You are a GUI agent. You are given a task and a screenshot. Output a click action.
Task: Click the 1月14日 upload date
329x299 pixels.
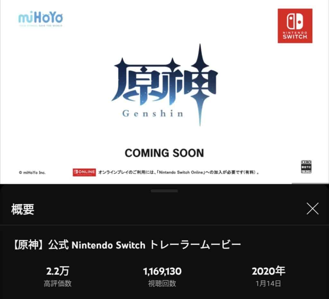(x=268, y=284)
